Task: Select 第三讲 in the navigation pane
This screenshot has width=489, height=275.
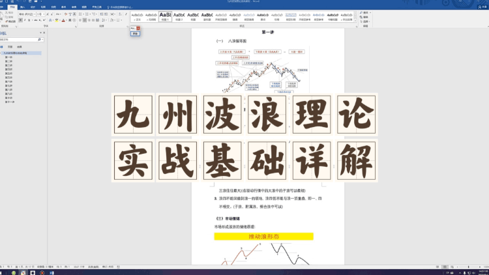Action: coord(8,65)
